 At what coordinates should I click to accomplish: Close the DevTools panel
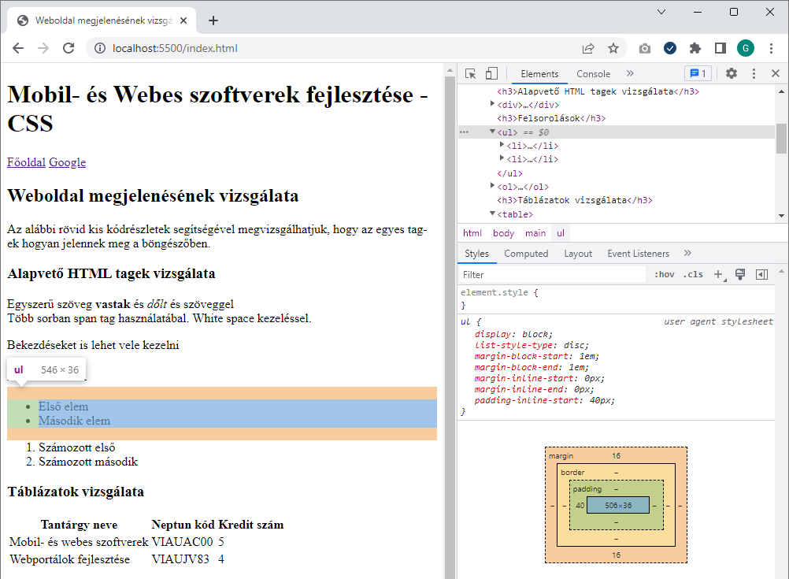pyautogui.click(x=776, y=73)
